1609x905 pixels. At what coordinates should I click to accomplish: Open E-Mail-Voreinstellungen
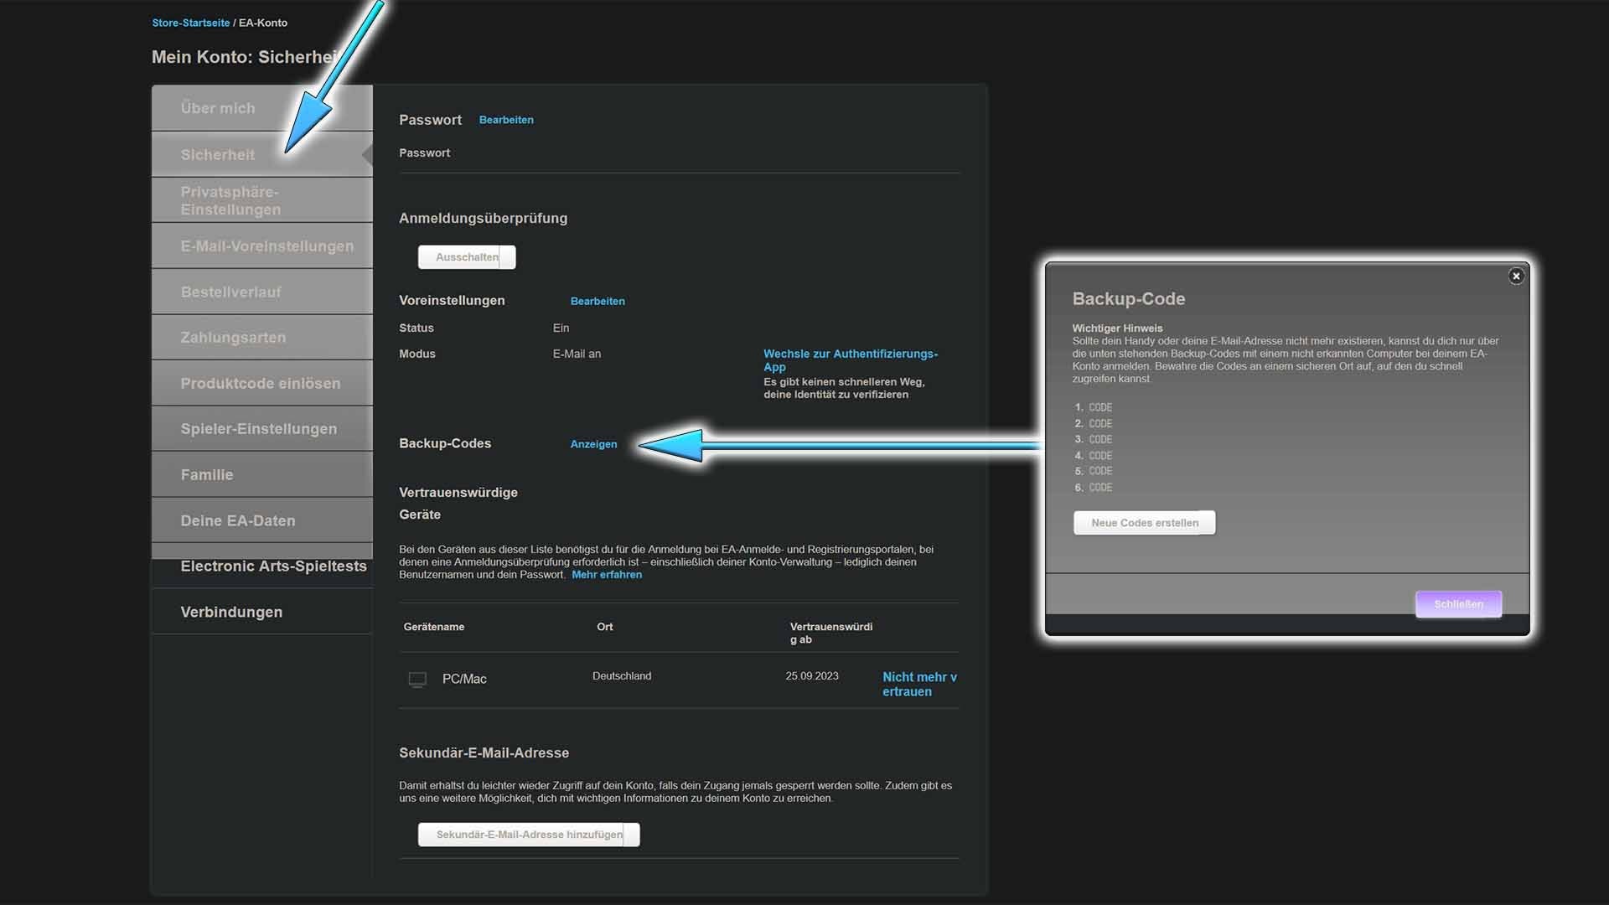(266, 246)
